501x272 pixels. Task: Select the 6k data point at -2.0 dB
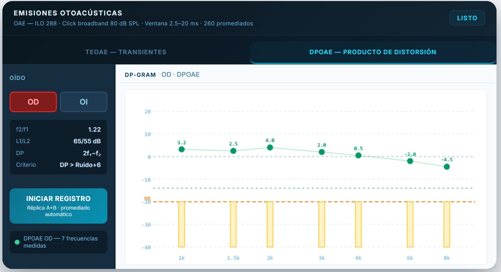(x=410, y=161)
